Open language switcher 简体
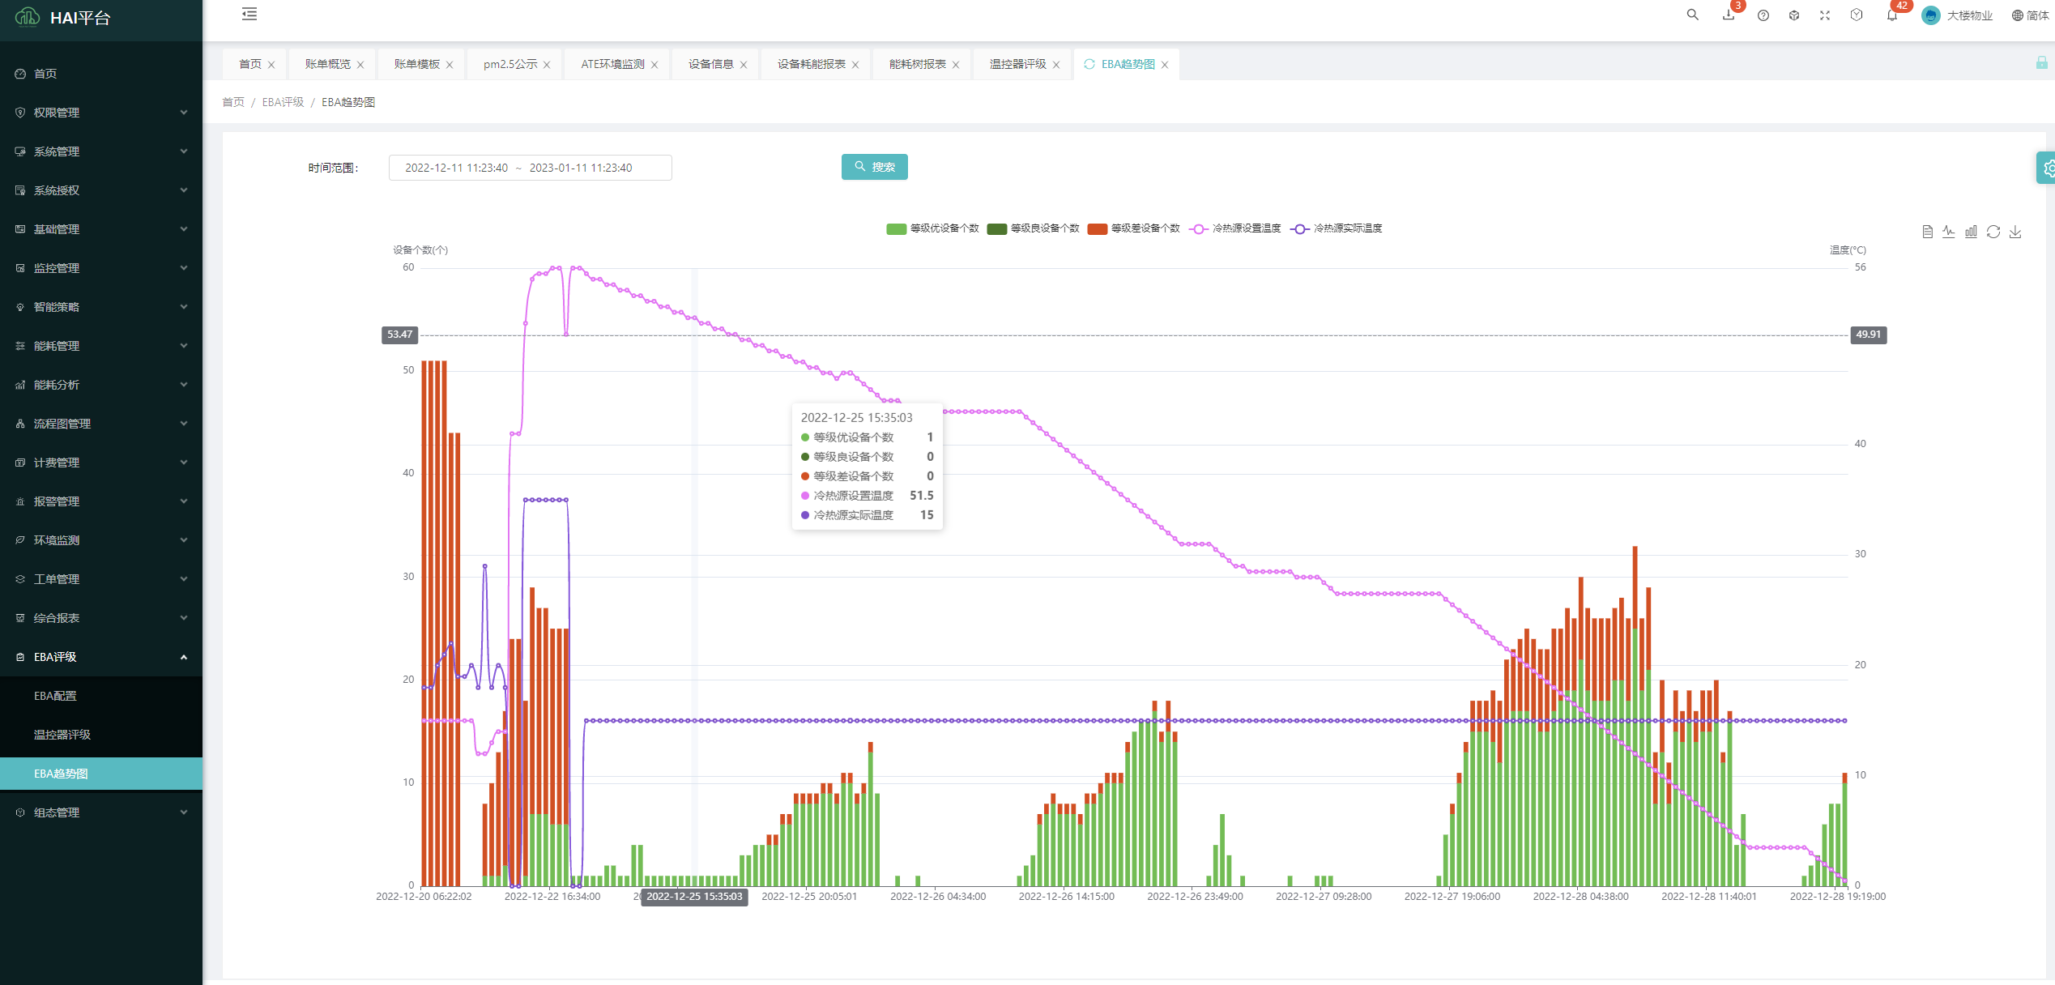The width and height of the screenshot is (2055, 985). 2031,15
